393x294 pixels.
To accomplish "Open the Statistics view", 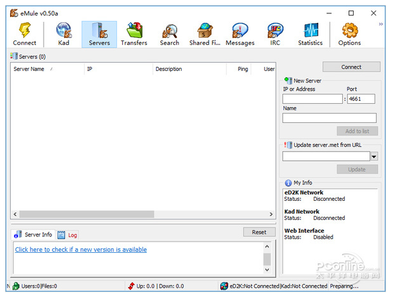I will tap(310, 34).
